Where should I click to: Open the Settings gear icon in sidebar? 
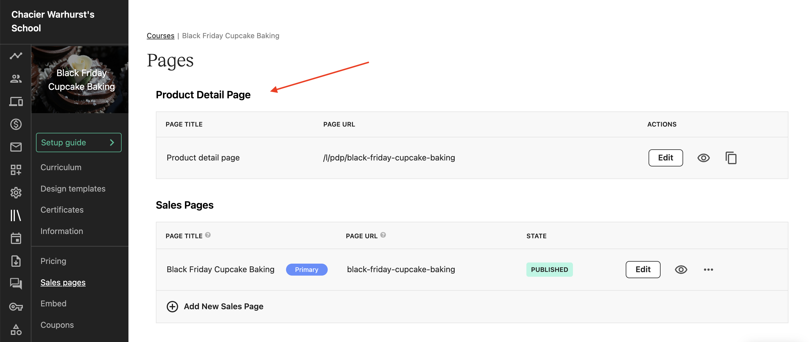click(x=16, y=192)
